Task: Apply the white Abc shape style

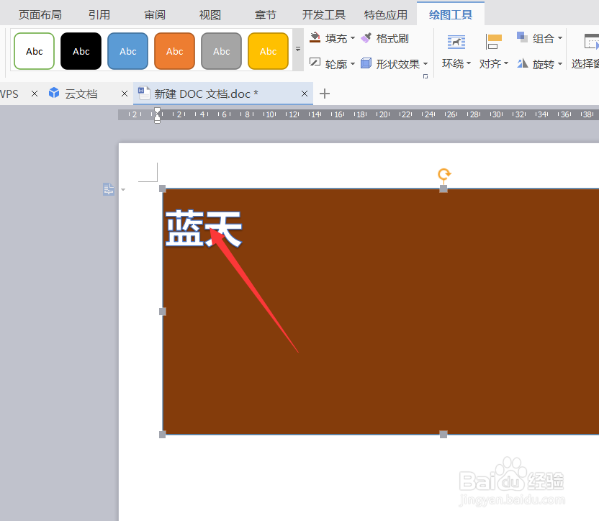Action: click(x=35, y=51)
